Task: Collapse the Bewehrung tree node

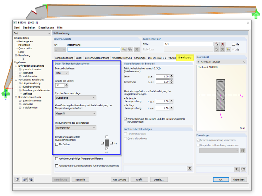Action: point(16,55)
